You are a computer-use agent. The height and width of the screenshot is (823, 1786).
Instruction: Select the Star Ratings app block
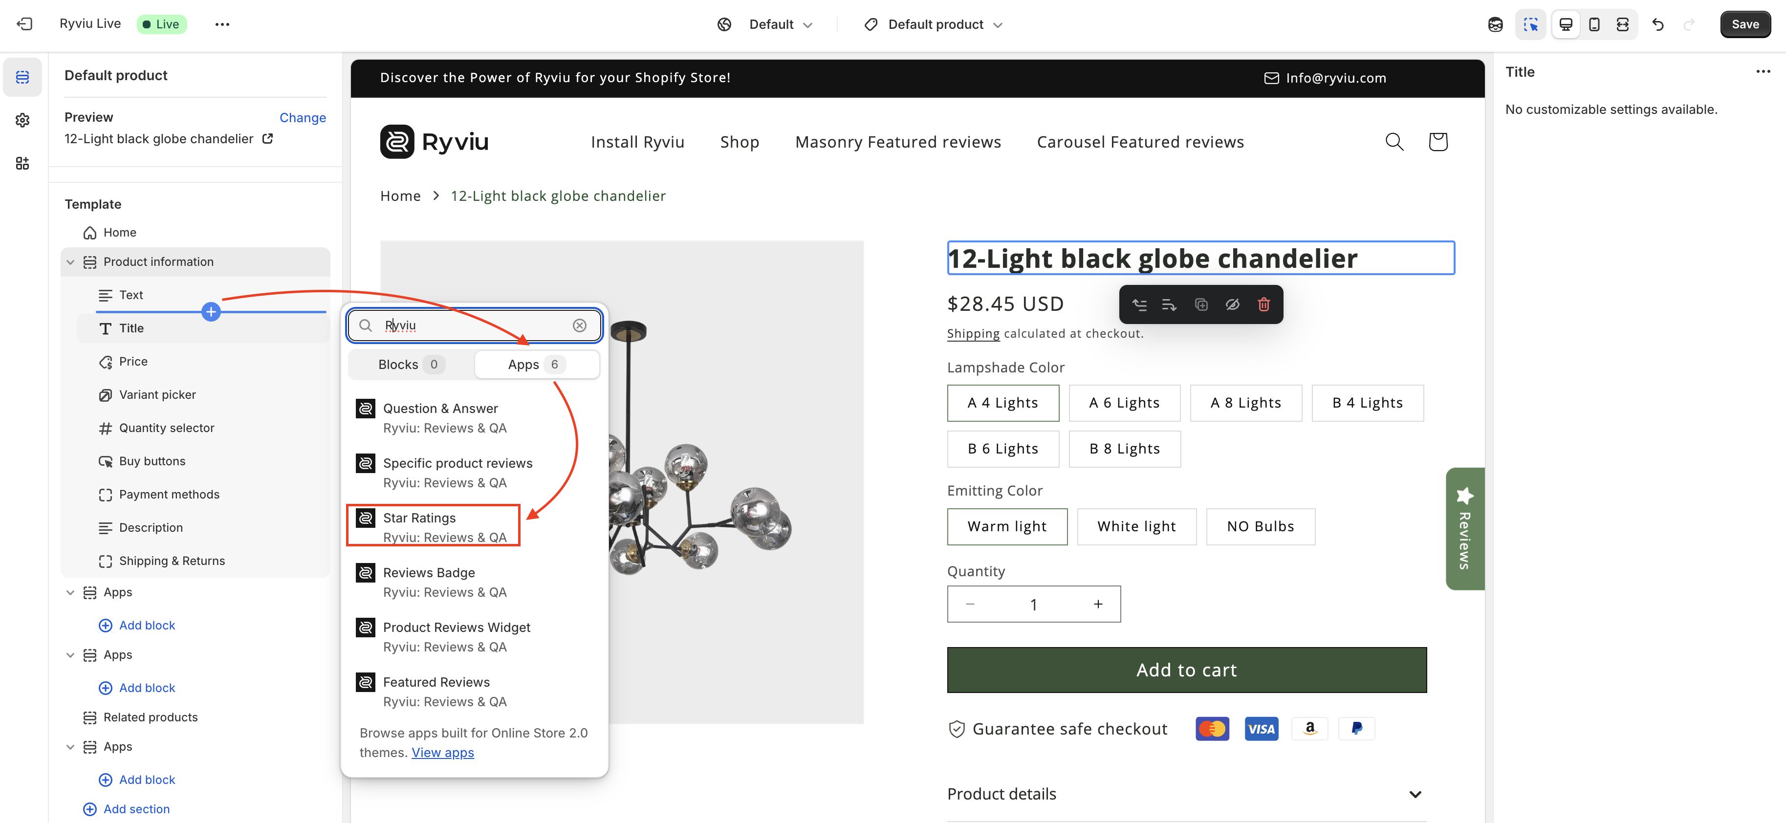434,526
